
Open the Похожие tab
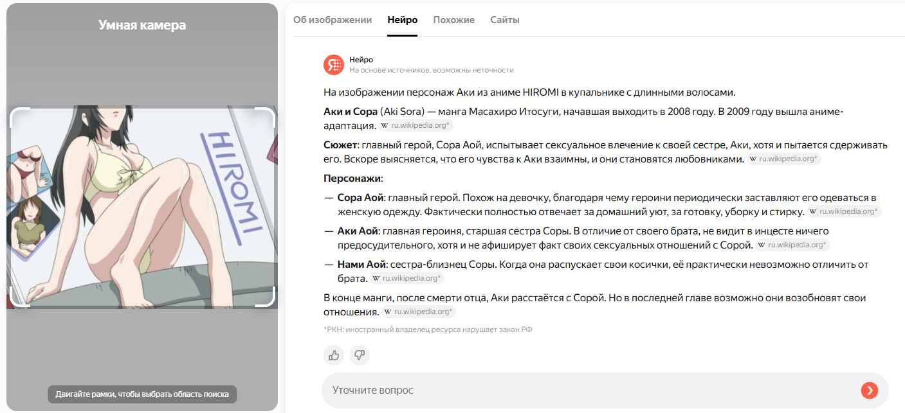point(454,20)
